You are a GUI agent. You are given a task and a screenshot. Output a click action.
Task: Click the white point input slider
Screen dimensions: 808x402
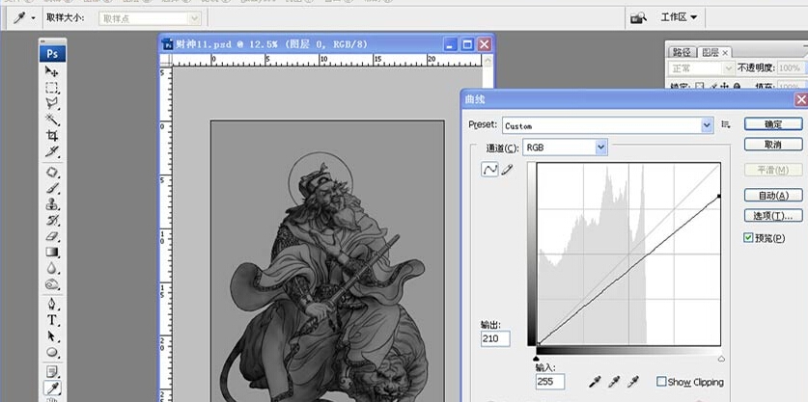721,359
